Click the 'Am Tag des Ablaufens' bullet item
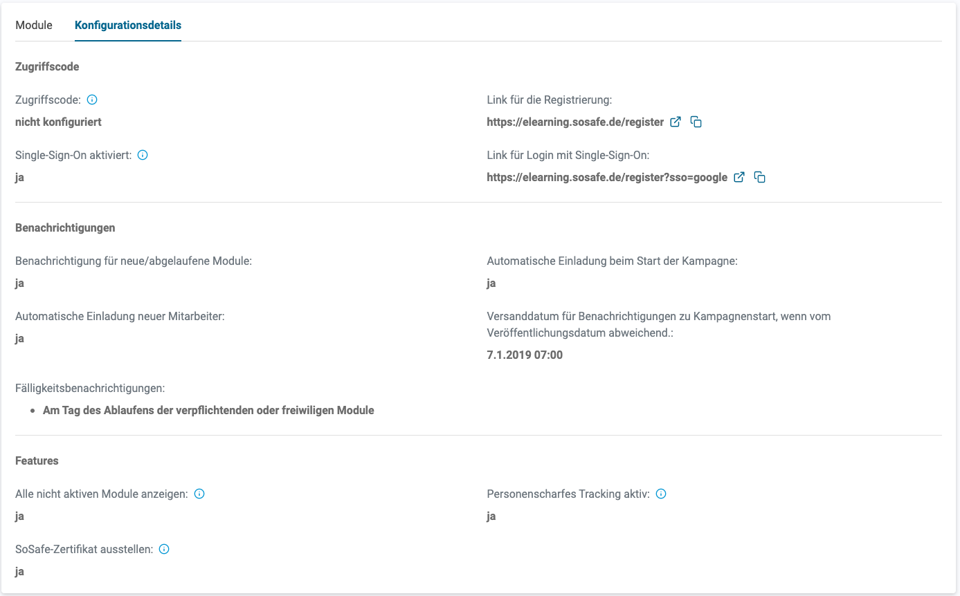This screenshot has width=960, height=596. tap(208, 410)
